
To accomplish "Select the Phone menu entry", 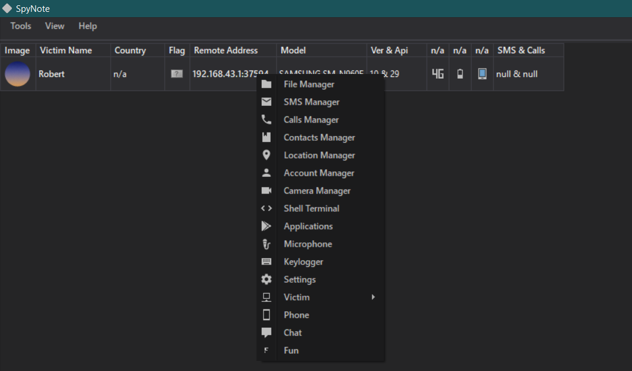I will click(321, 315).
